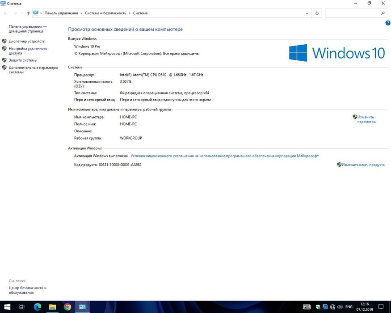The width and height of the screenshot is (391, 313).
Task: Select Система и безопасность breadcrumb
Action: point(105,13)
